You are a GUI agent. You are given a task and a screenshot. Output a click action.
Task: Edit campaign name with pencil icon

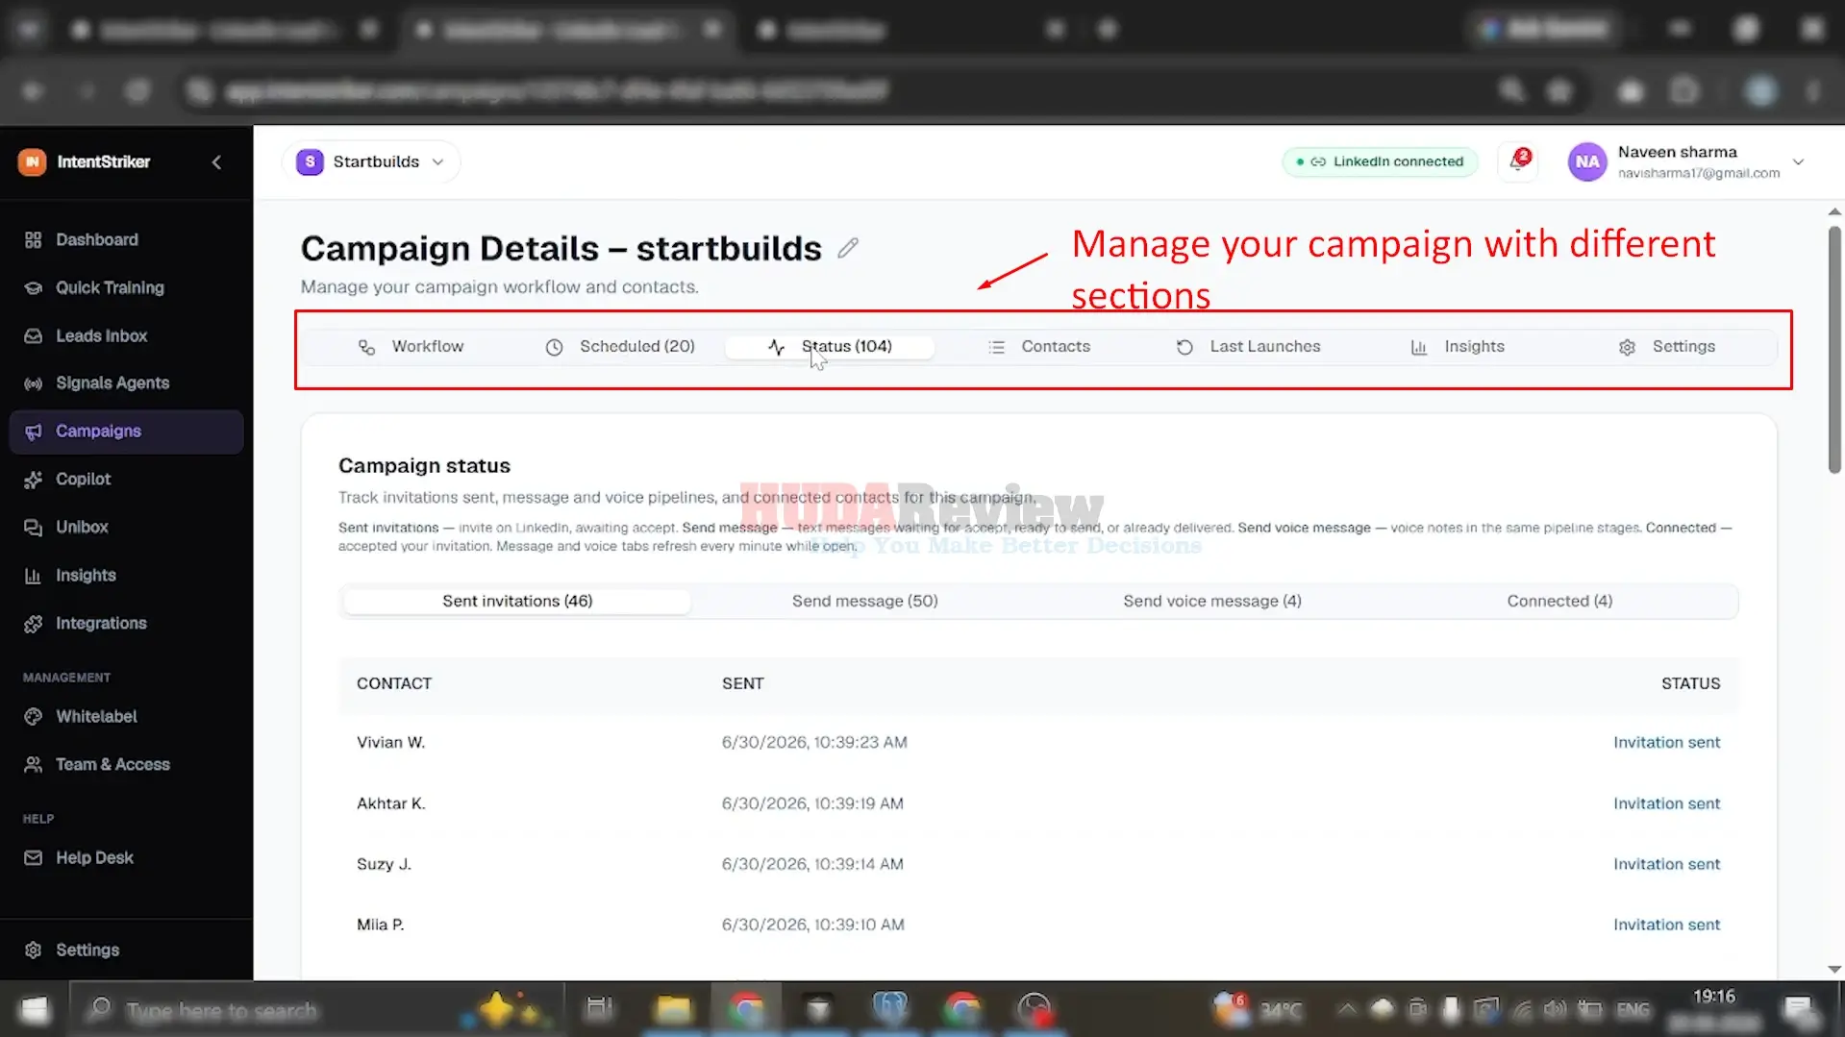pyautogui.click(x=847, y=248)
